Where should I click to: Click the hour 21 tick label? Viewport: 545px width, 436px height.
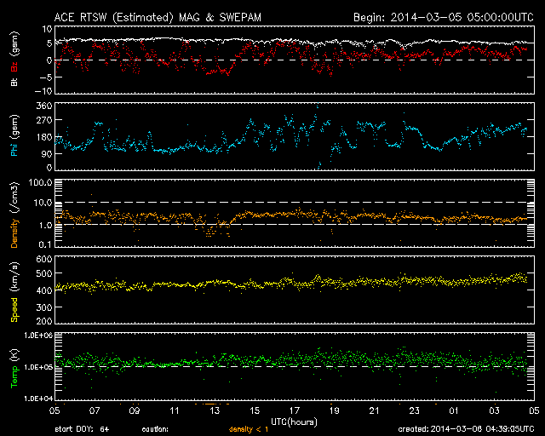coord(374,410)
